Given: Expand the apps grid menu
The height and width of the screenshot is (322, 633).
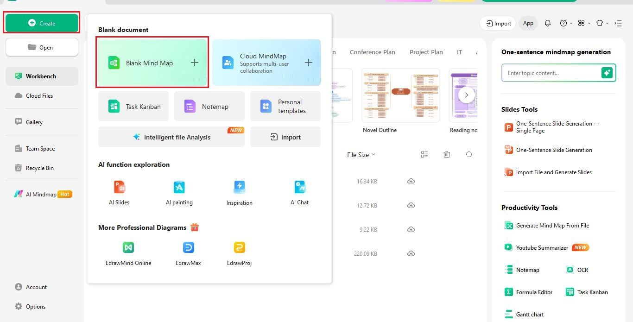Looking at the screenshot, I should [584, 23].
